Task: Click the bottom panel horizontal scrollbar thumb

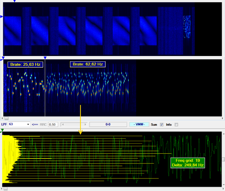Action: [6, 189]
